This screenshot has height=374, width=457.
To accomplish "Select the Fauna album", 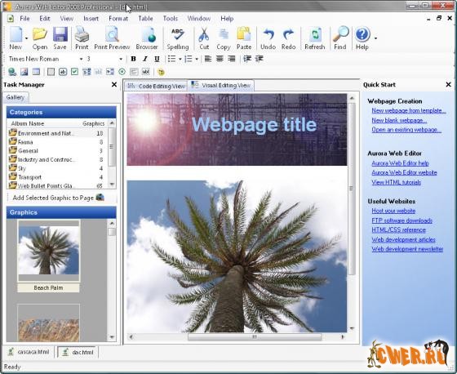I will [x=57, y=142].
